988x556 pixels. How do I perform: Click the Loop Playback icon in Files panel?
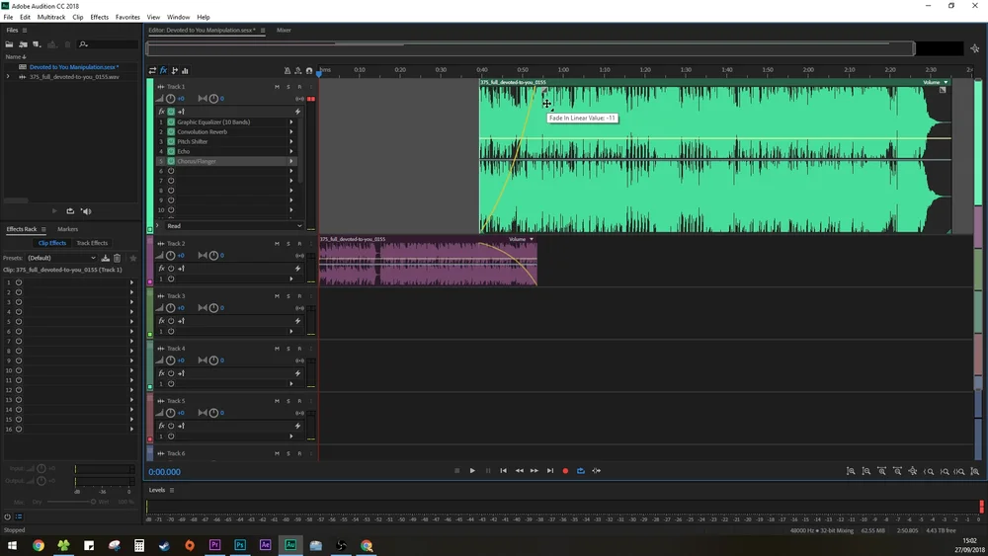70,211
